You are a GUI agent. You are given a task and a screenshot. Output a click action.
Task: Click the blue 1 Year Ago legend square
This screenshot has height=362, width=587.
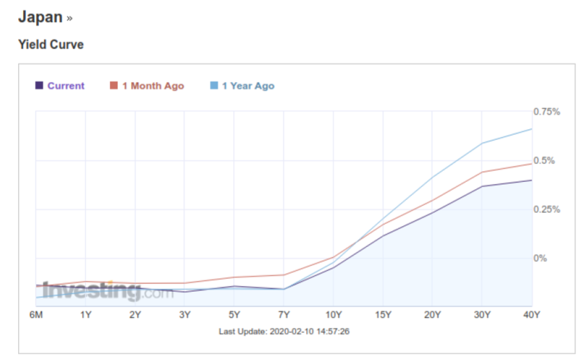click(x=214, y=86)
